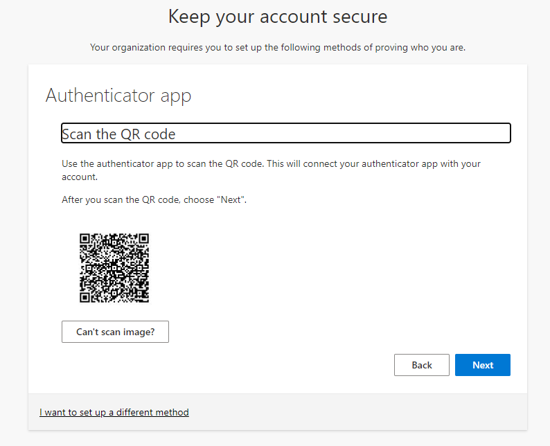Click the Your organization requires subtitle text

pyautogui.click(x=278, y=47)
